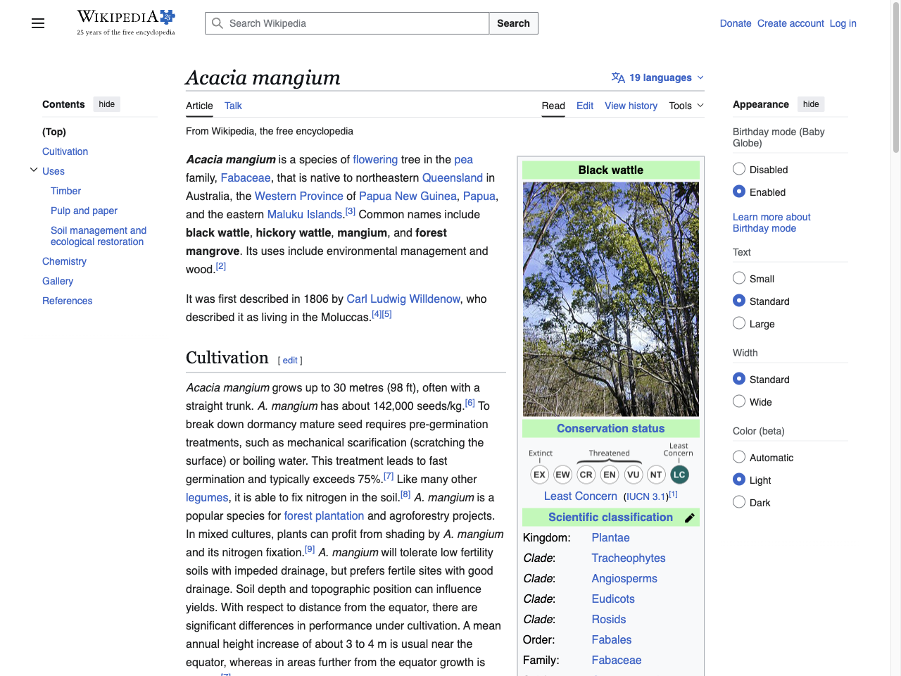
Task: Click the black wattle tree thumbnail image
Action: coord(610,299)
